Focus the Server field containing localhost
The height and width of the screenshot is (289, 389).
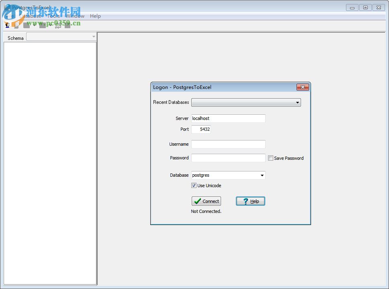(228, 118)
